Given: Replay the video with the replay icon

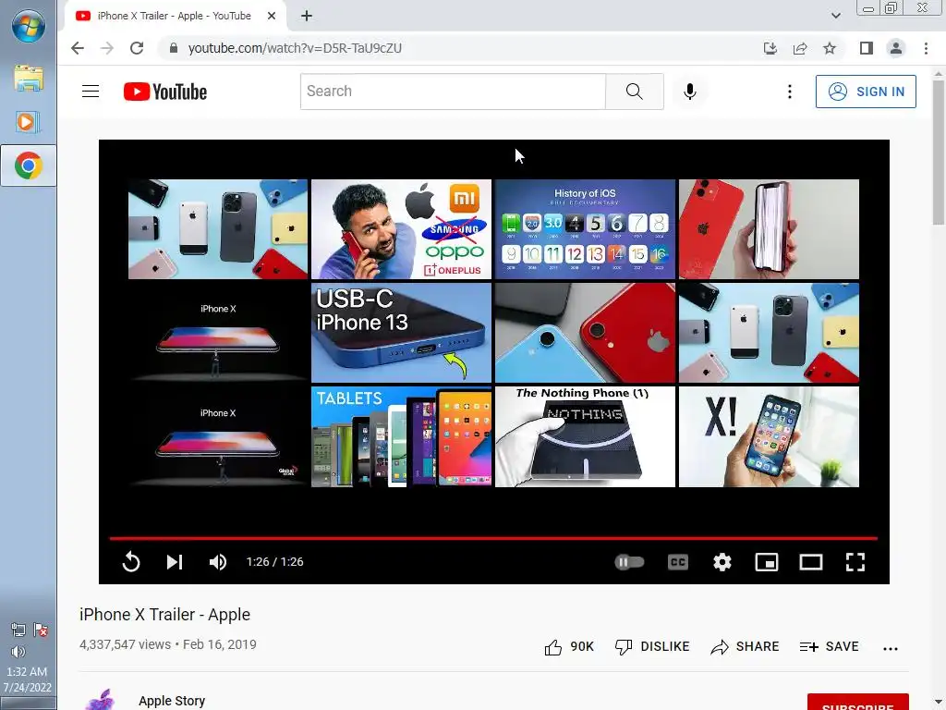Looking at the screenshot, I should point(131,562).
